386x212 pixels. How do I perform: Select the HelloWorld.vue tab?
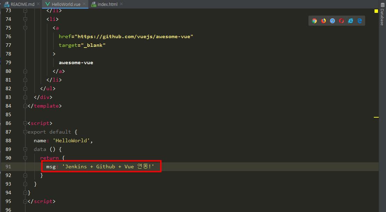tap(66, 4)
